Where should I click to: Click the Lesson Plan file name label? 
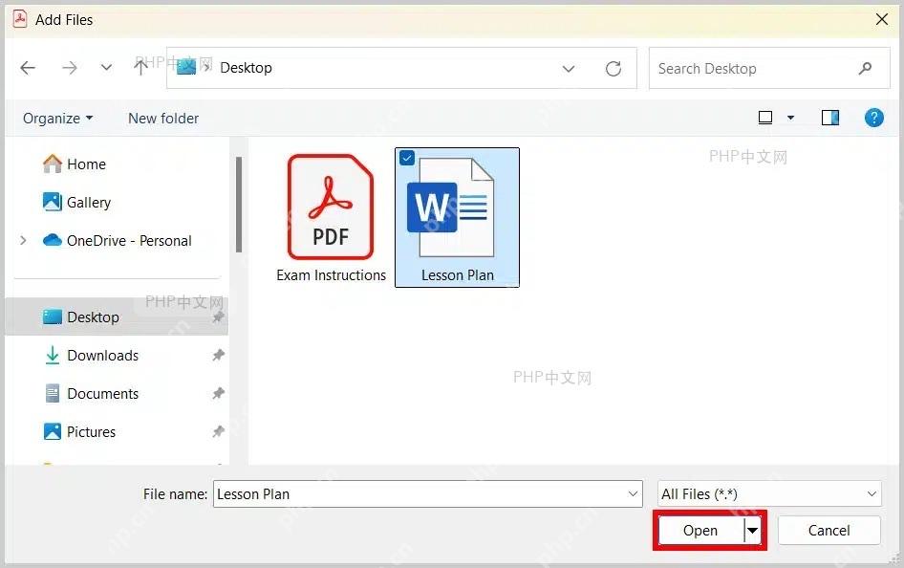pos(457,275)
